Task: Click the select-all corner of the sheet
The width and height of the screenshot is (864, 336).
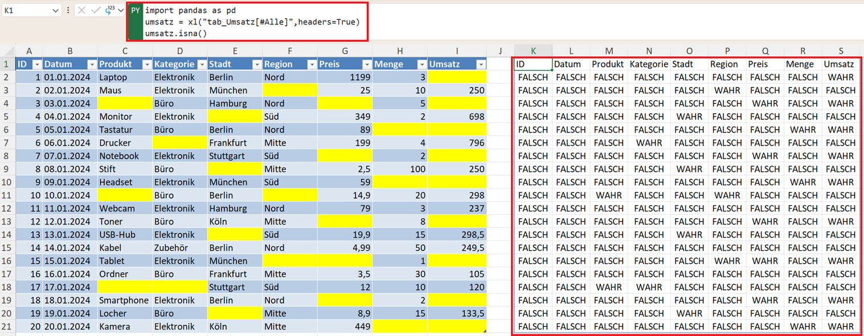Action: (7, 51)
